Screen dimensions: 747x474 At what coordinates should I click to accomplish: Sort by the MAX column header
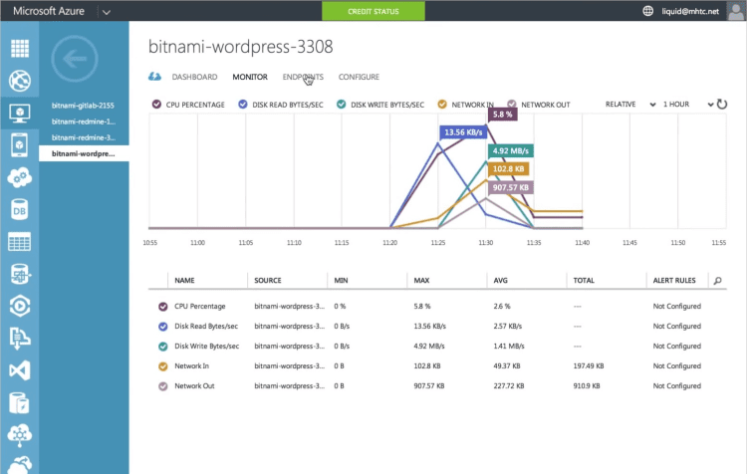tap(421, 280)
